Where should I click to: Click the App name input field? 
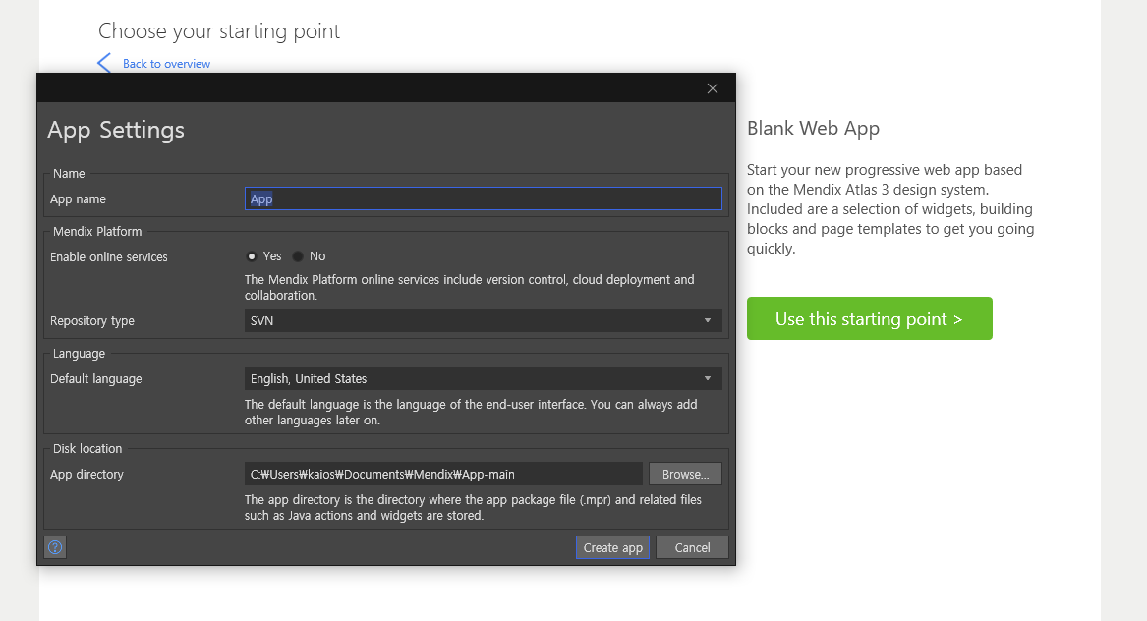[x=483, y=198]
